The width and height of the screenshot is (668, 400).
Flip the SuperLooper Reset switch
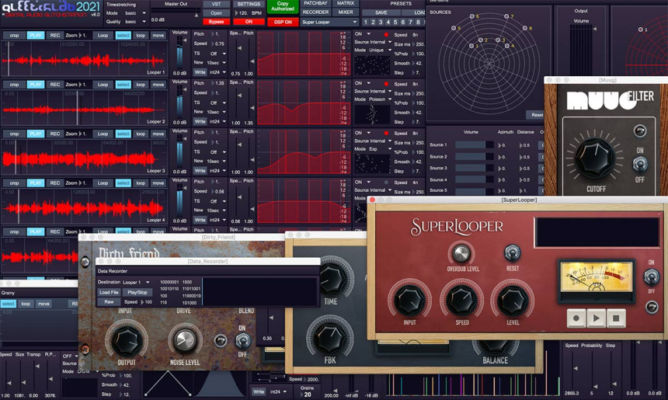click(512, 252)
